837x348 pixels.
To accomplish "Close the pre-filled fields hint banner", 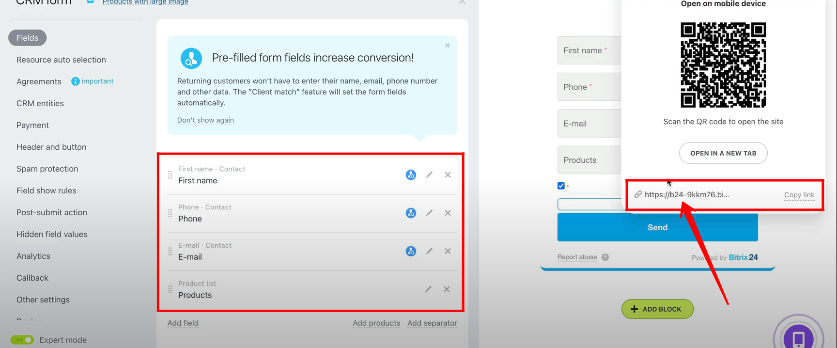I will (447, 46).
